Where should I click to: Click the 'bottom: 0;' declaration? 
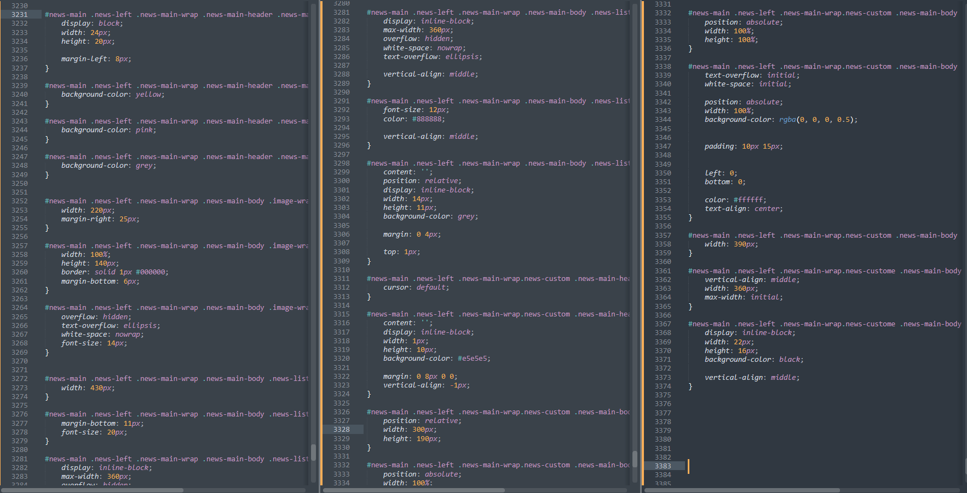[x=725, y=182]
